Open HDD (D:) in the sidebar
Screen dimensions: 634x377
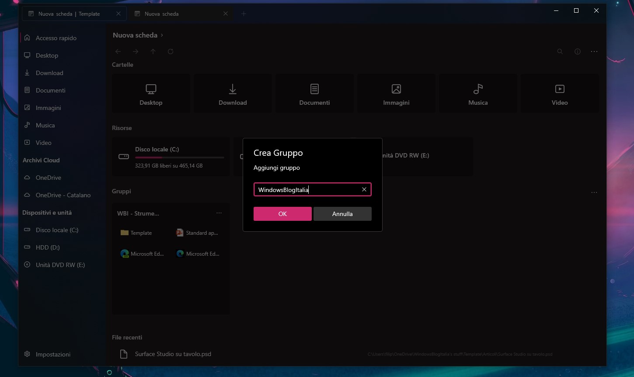coord(62,247)
